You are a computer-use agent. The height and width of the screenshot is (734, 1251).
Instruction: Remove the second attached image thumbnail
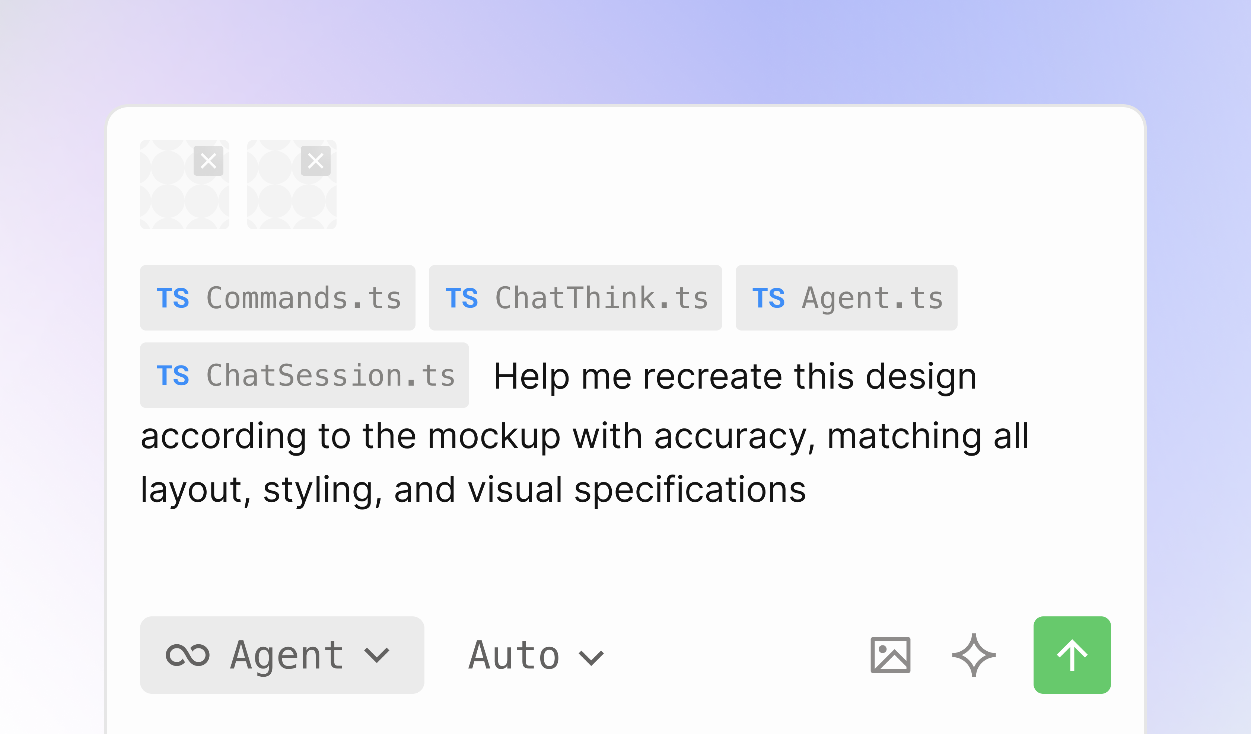tap(315, 161)
